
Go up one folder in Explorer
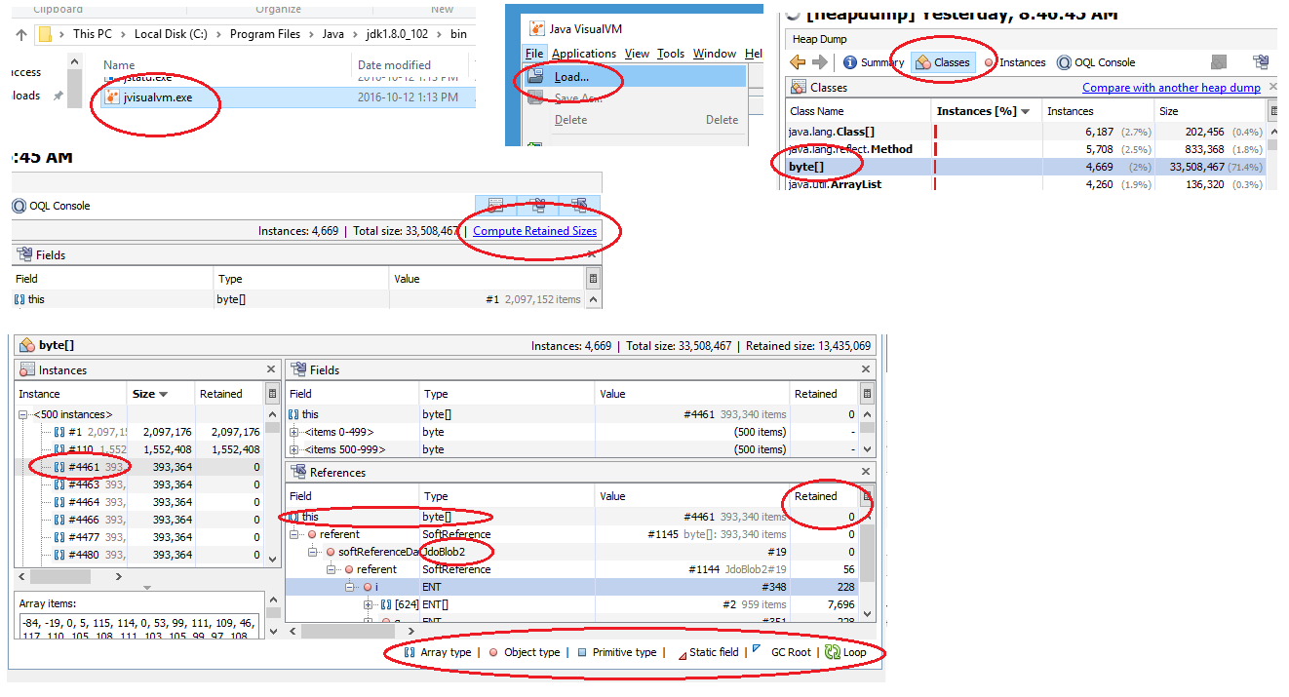click(21, 34)
